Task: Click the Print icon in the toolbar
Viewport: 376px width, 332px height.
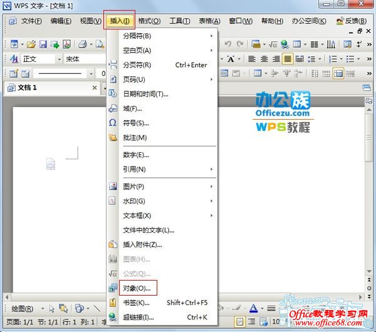Action: coord(81,44)
